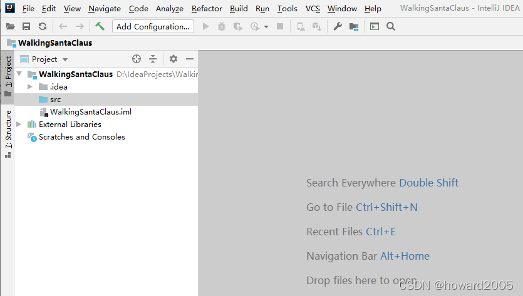The image size is (523, 296).
Task: Open the Help menu
Action: pos(373,8)
